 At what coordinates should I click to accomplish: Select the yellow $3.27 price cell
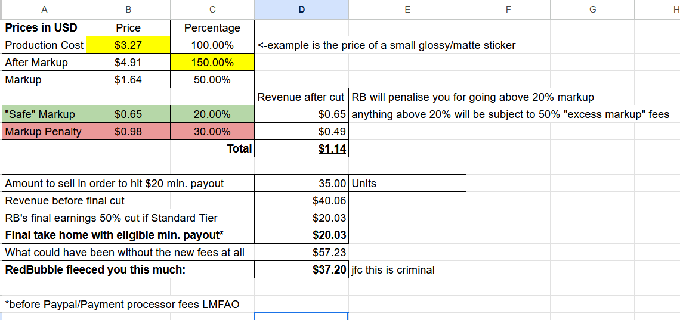tap(128, 45)
